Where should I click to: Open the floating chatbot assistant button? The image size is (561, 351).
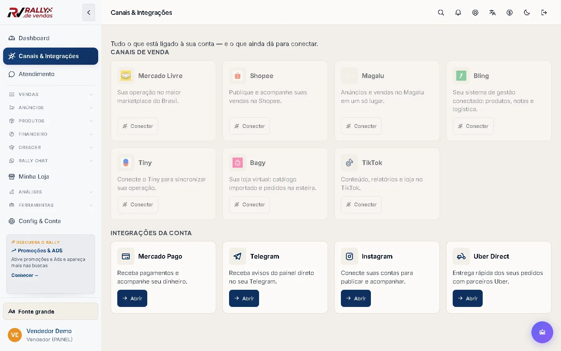point(542,332)
